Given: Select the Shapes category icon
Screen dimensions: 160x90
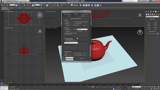Looking at the screenshot, I should click(148, 14).
